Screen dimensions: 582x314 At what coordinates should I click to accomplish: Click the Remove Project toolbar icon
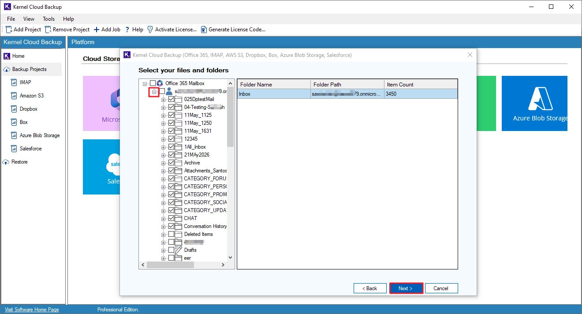pos(48,30)
